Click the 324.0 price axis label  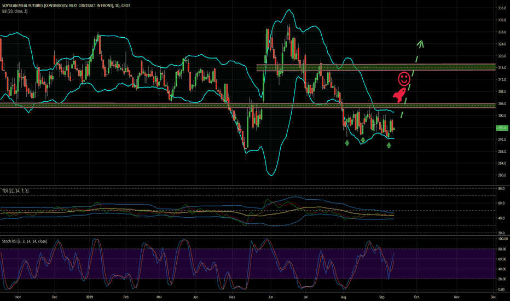pyautogui.click(x=502, y=44)
